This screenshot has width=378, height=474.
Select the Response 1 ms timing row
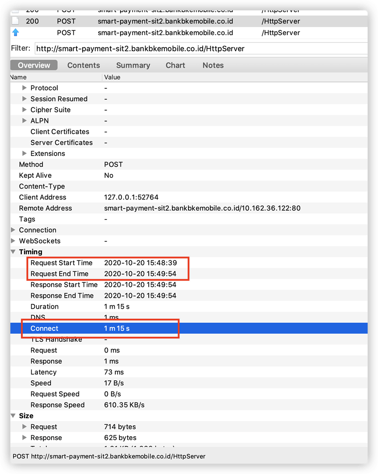[x=189, y=361]
